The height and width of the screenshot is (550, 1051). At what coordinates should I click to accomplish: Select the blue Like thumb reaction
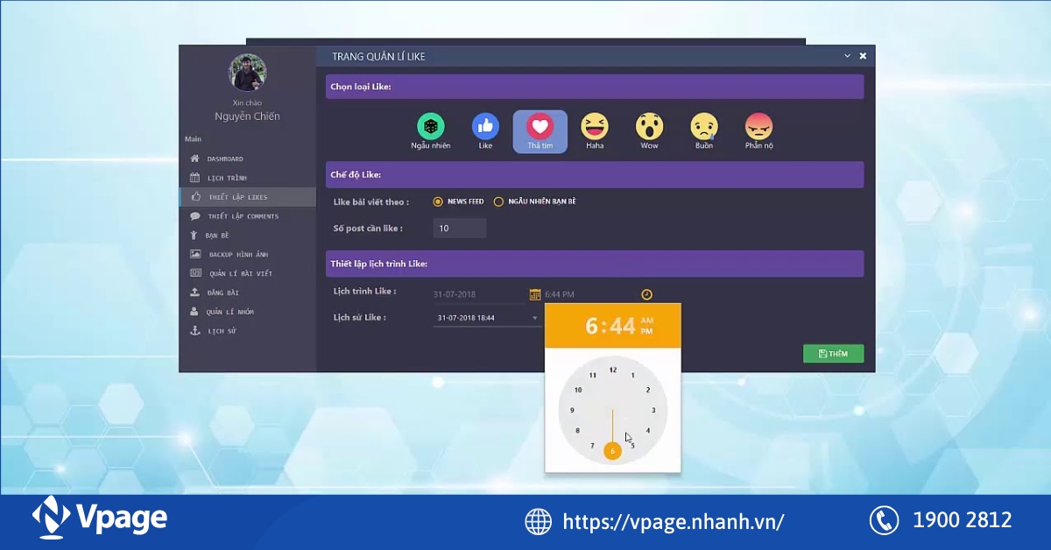pos(485,126)
